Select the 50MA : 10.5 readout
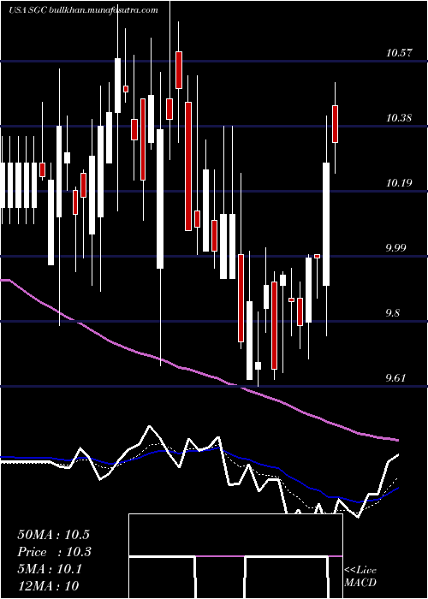Image resolution: width=428 pixels, height=599 pixels. click(55, 535)
